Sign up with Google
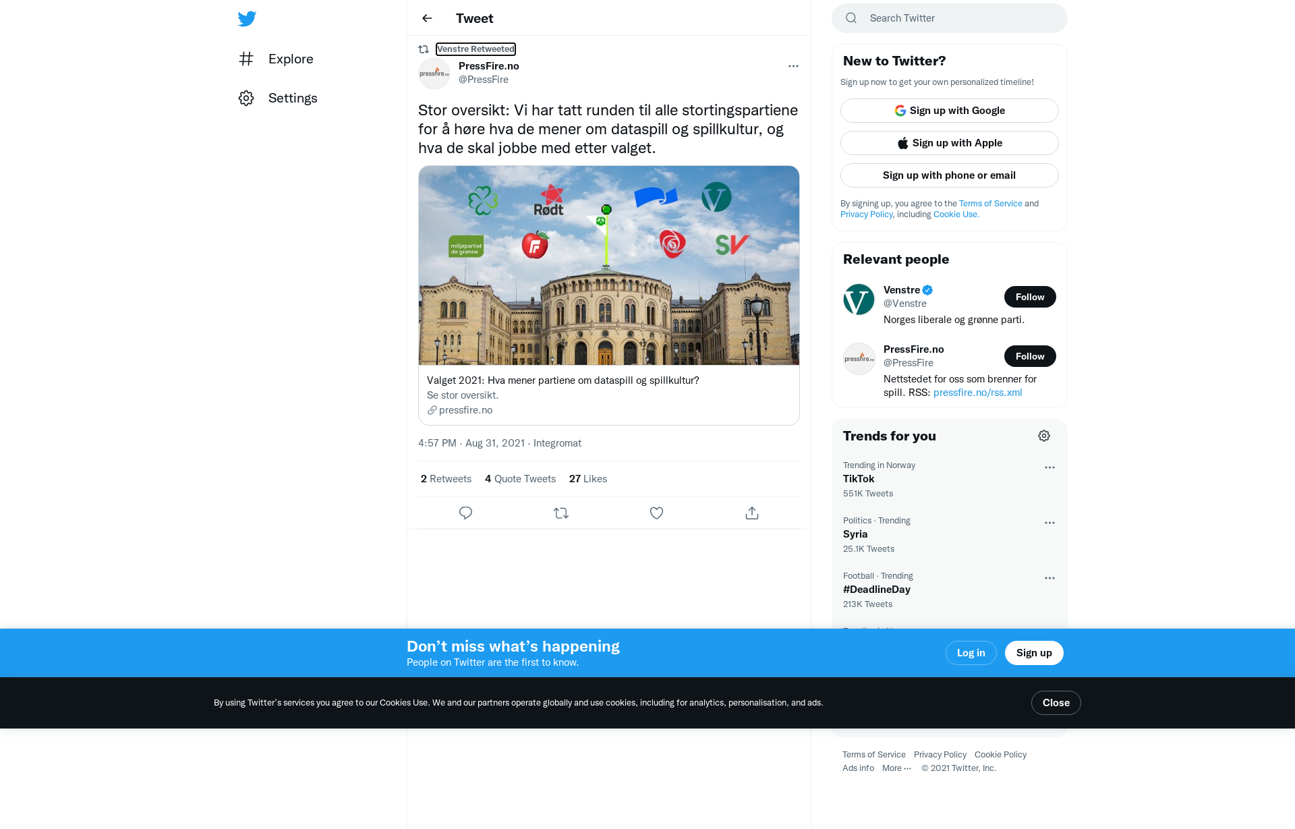 tap(950, 111)
